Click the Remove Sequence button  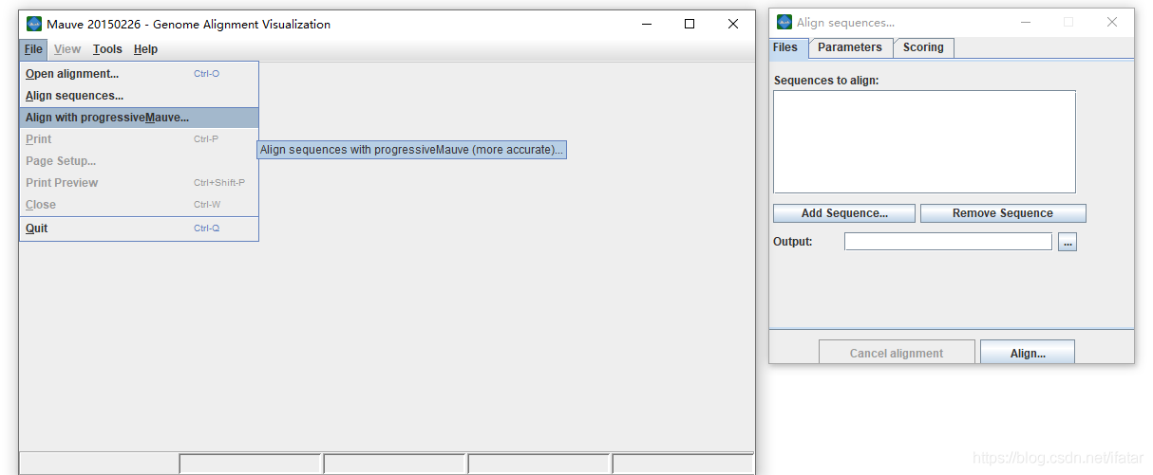click(1003, 213)
